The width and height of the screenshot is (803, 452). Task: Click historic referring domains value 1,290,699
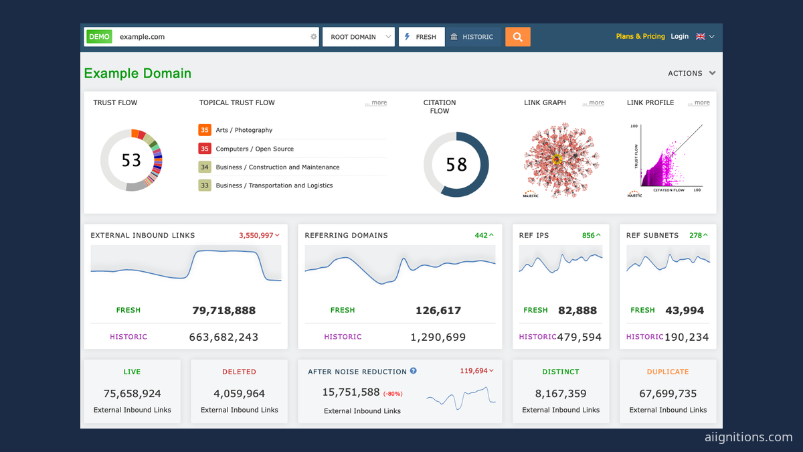tap(438, 337)
